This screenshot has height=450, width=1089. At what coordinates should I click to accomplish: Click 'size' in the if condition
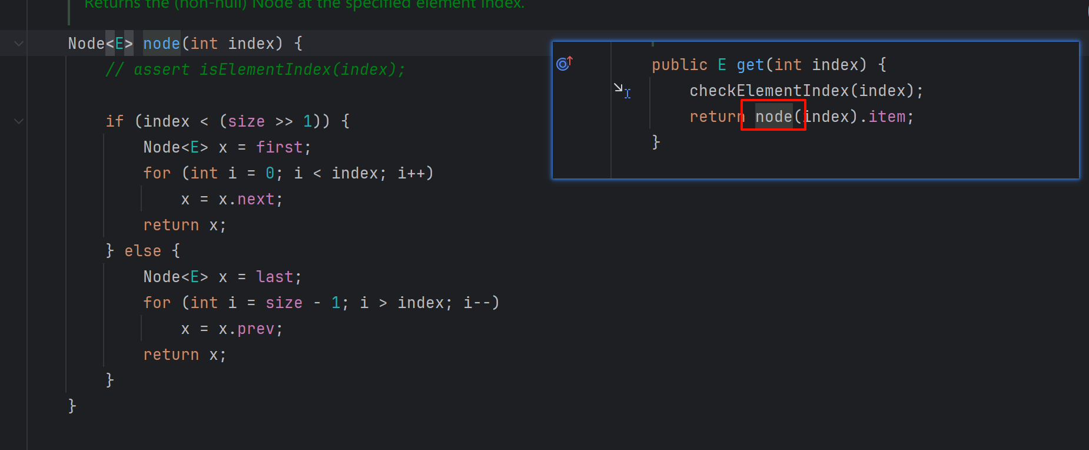click(246, 121)
